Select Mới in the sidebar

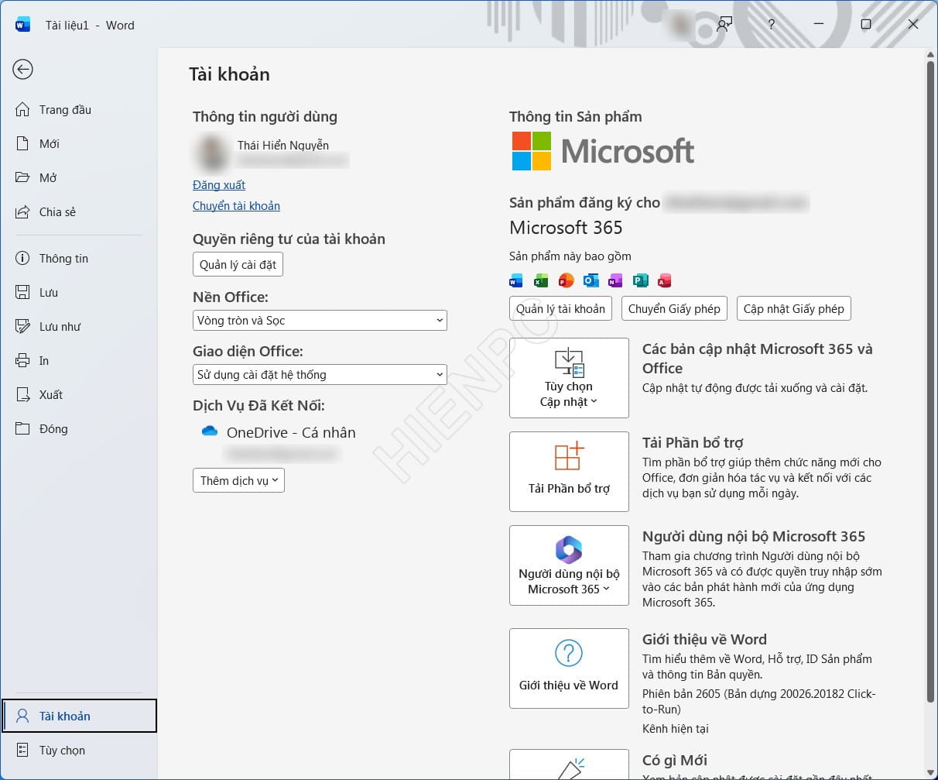(79, 144)
